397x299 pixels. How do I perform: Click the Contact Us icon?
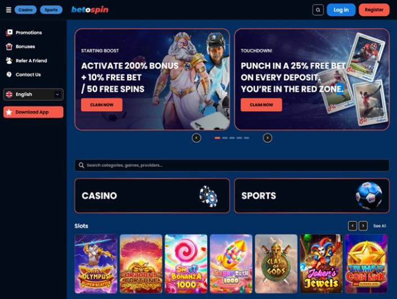[x=9, y=74]
